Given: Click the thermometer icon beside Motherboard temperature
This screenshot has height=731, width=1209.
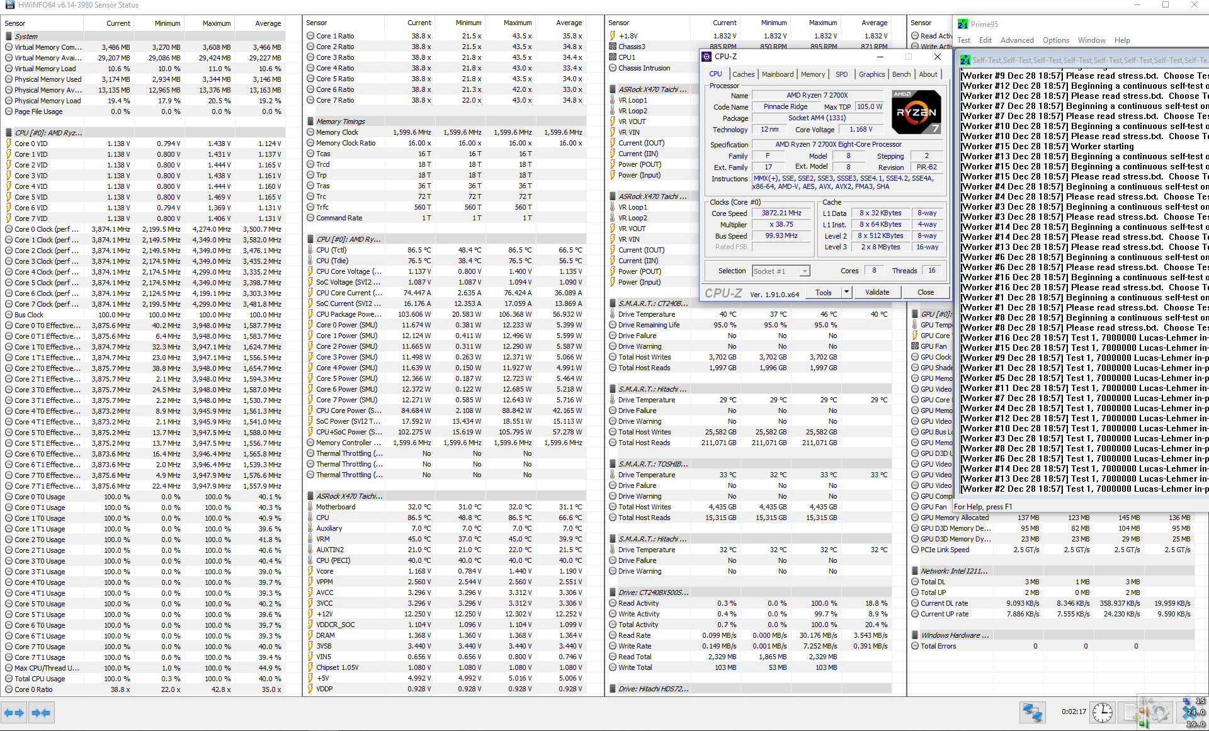Looking at the screenshot, I should pyautogui.click(x=310, y=507).
